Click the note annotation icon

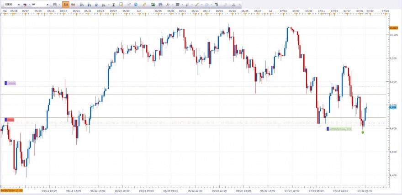tap(121, 5)
